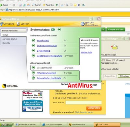The image size is (130, 127).
Task: Click the Aktualisierungsdatum link
Action: point(46,73)
